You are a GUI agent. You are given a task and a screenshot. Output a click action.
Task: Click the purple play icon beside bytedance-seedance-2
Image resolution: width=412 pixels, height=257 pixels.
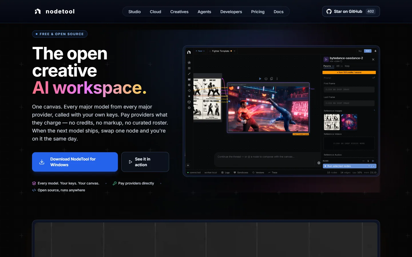[x=326, y=59]
